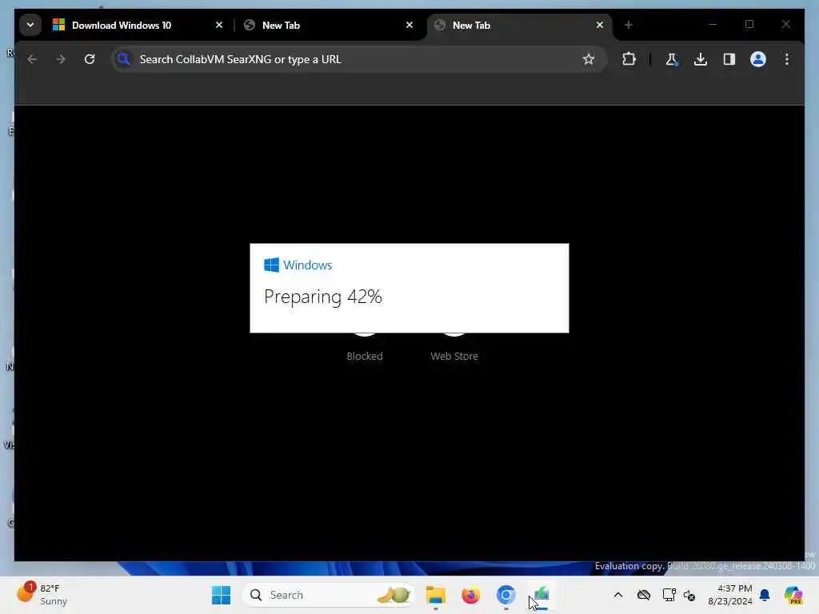Open the network display tray icon
Viewport: 819px width, 614px height.
(669, 595)
